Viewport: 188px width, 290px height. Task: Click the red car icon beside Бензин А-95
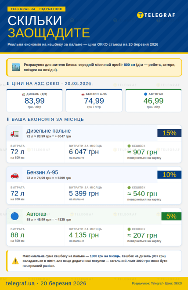pos(14,175)
